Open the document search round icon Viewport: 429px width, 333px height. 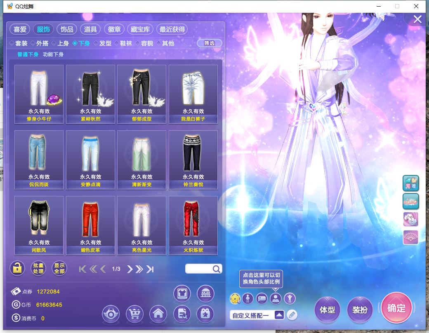pos(182,314)
